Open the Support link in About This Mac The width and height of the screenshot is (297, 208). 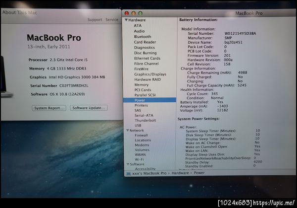click(95, 19)
